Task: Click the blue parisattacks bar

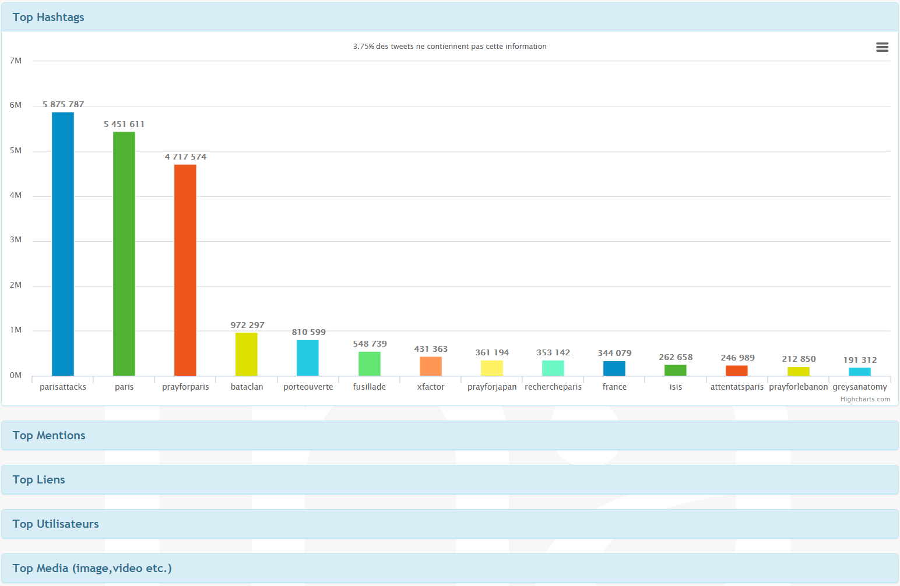Action: [x=63, y=244]
